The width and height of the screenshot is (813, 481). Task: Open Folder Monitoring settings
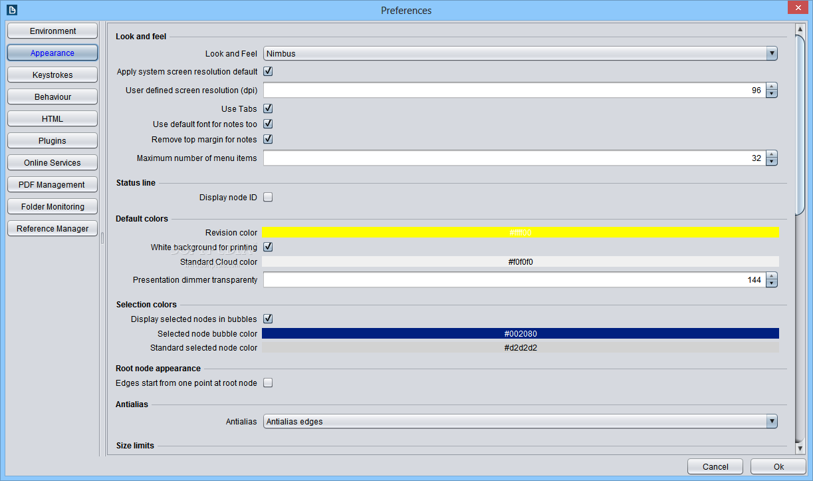click(x=53, y=207)
